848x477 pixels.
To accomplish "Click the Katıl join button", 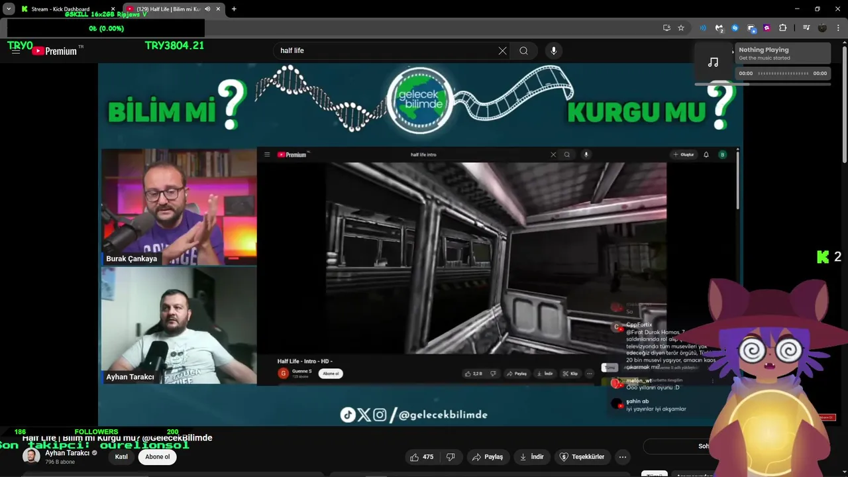I will [x=121, y=456].
